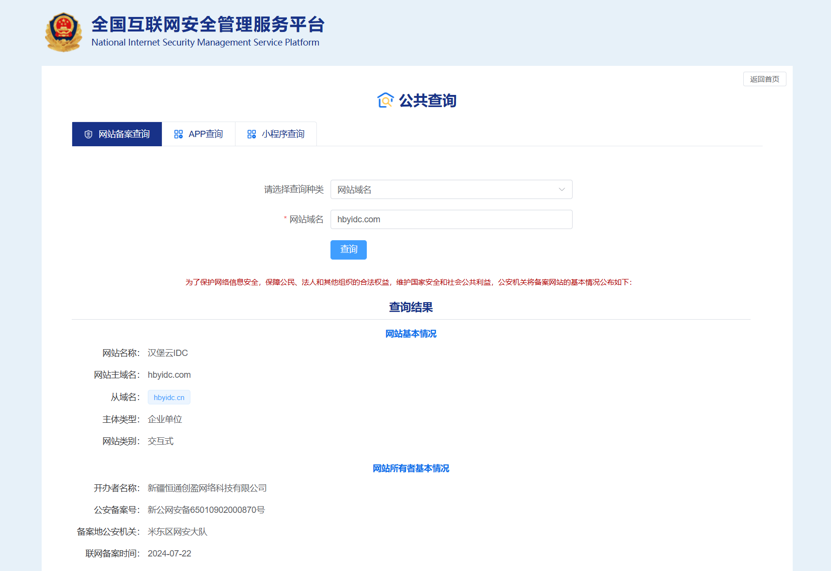The width and height of the screenshot is (831, 571).
Task: Click the 联网备案时间 label
Action: [x=112, y=554]
